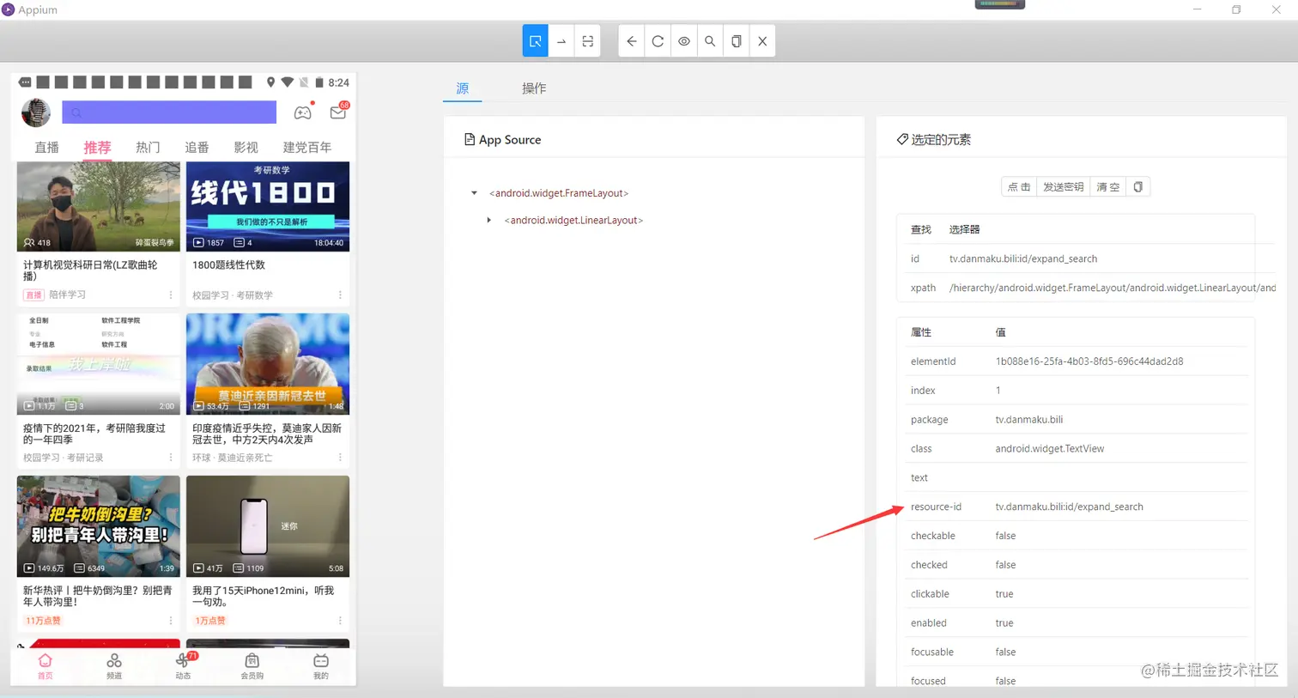Expand the android.widget.LinearLayout node arrow
The width and height of the screenshot is (1298, 698).
pos(489,221)
